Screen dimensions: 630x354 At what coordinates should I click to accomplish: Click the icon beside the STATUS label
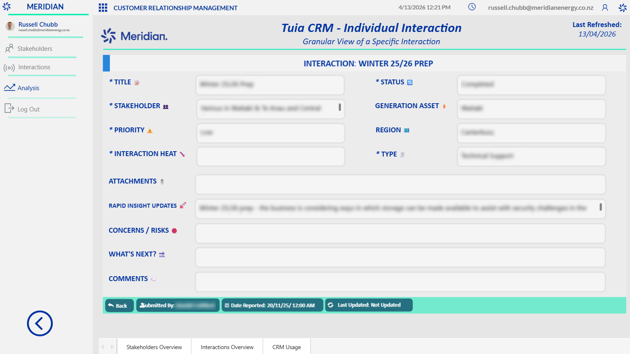pos(410,82)
